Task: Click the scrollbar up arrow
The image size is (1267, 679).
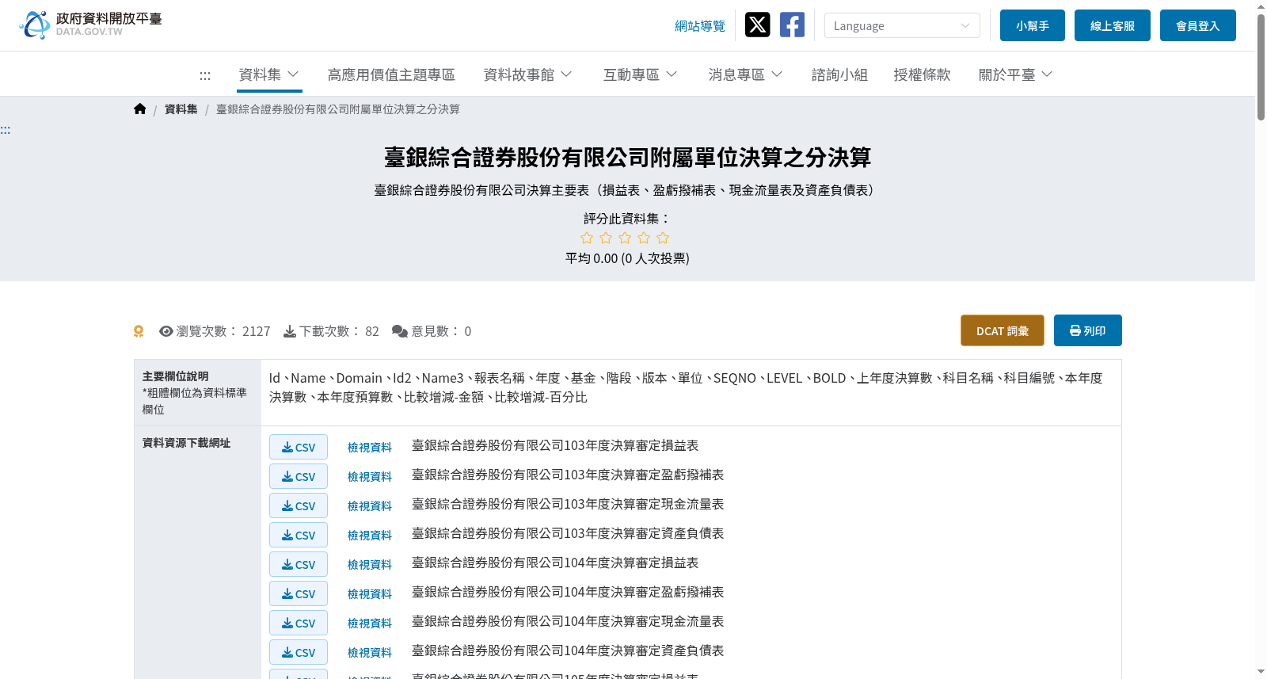Action: [1261, 6]
